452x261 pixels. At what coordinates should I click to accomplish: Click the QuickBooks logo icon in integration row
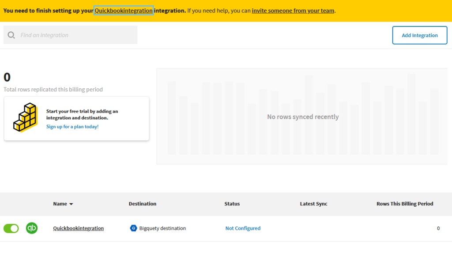[x=32, y=228]
